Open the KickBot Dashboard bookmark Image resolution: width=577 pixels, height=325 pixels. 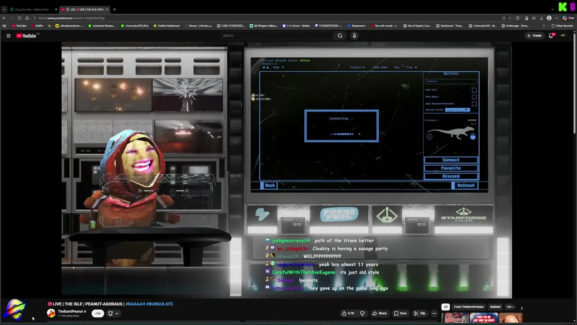pyautogui.click(x=166, y=26)
